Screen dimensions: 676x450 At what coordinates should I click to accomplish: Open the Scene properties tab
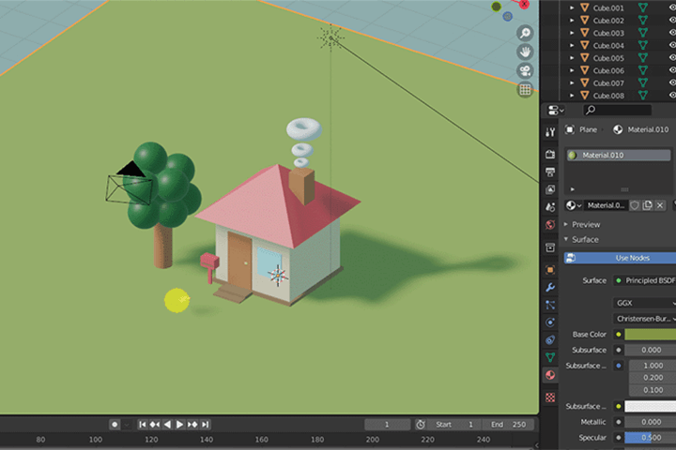coord(550,207)
